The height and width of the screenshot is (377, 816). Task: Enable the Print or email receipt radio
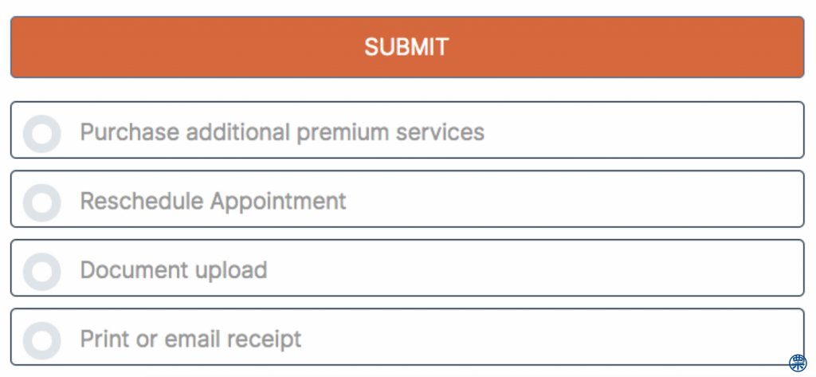point(41,340)
